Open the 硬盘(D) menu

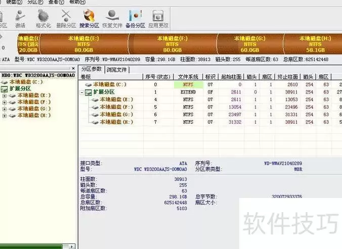[x=14, y=2]
